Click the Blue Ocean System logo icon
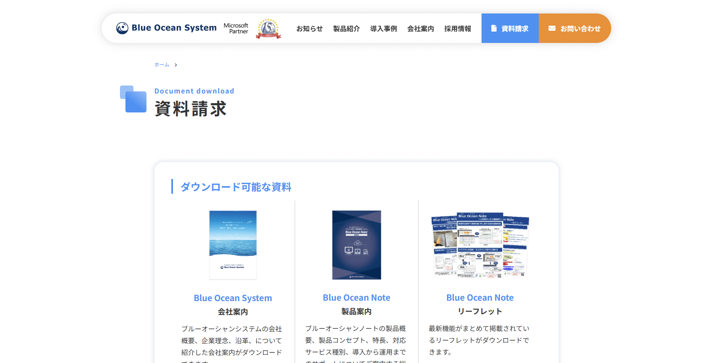The height and width of the screenshot is (363, 716). pos(122,28)
